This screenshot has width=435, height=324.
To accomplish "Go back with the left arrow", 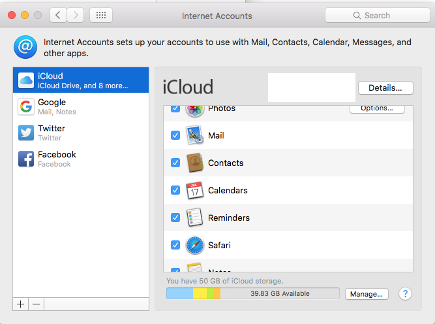I will pyautogui.click(x=58, y=15).
